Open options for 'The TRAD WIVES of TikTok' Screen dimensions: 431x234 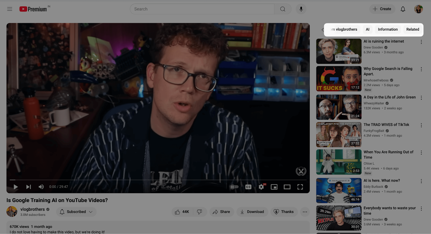click(x=421, y=125)
